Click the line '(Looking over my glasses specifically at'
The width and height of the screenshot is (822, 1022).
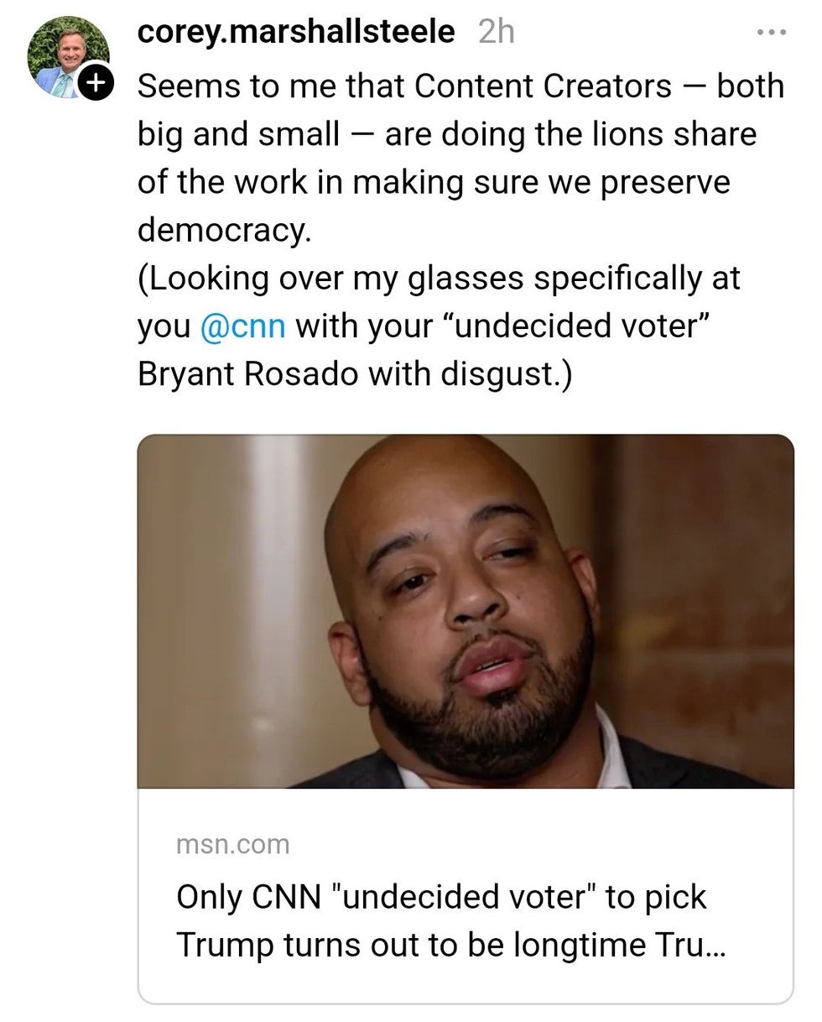pyautogui.click(x=438, y=278)
